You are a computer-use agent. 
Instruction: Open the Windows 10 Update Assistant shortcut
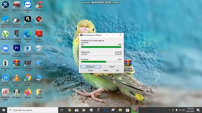pos(5,22)
